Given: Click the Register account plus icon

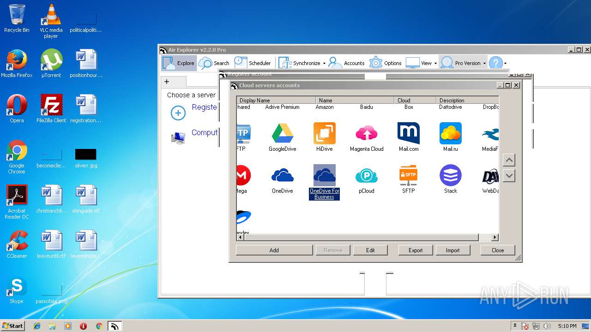Looking at the screenshot, I should click(x=178, y=113).
